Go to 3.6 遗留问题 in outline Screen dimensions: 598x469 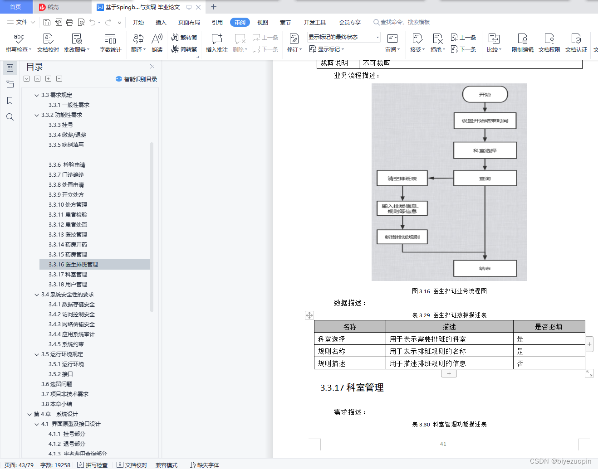[57, 384]
